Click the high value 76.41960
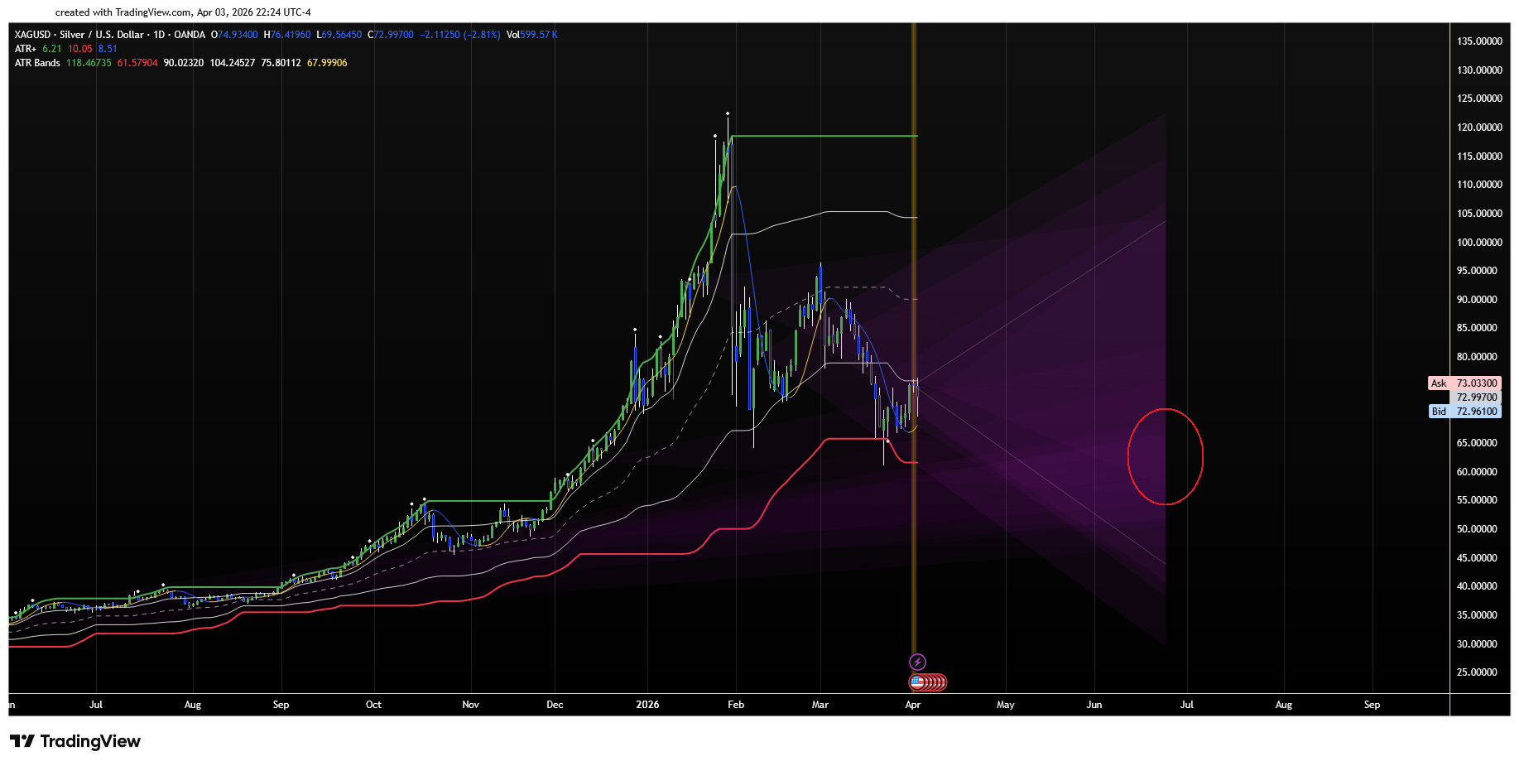Viewport: 1519px width, 766px height. [291, 35]
